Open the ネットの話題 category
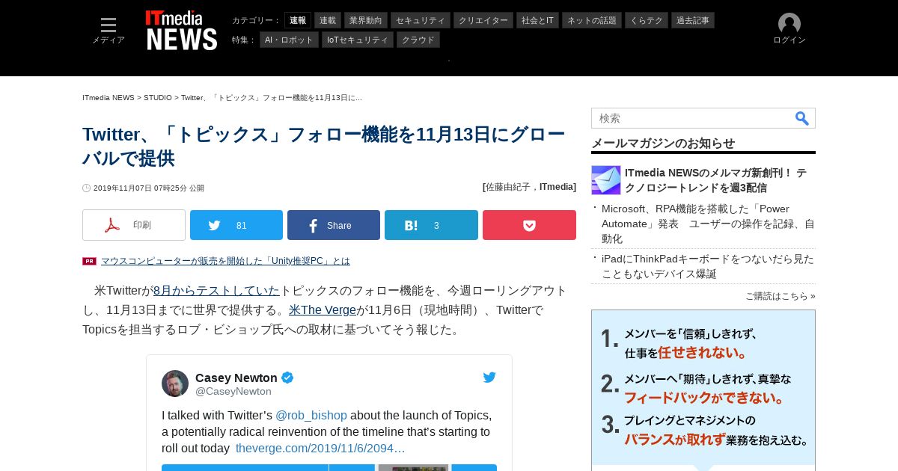 tap(592, 20)
